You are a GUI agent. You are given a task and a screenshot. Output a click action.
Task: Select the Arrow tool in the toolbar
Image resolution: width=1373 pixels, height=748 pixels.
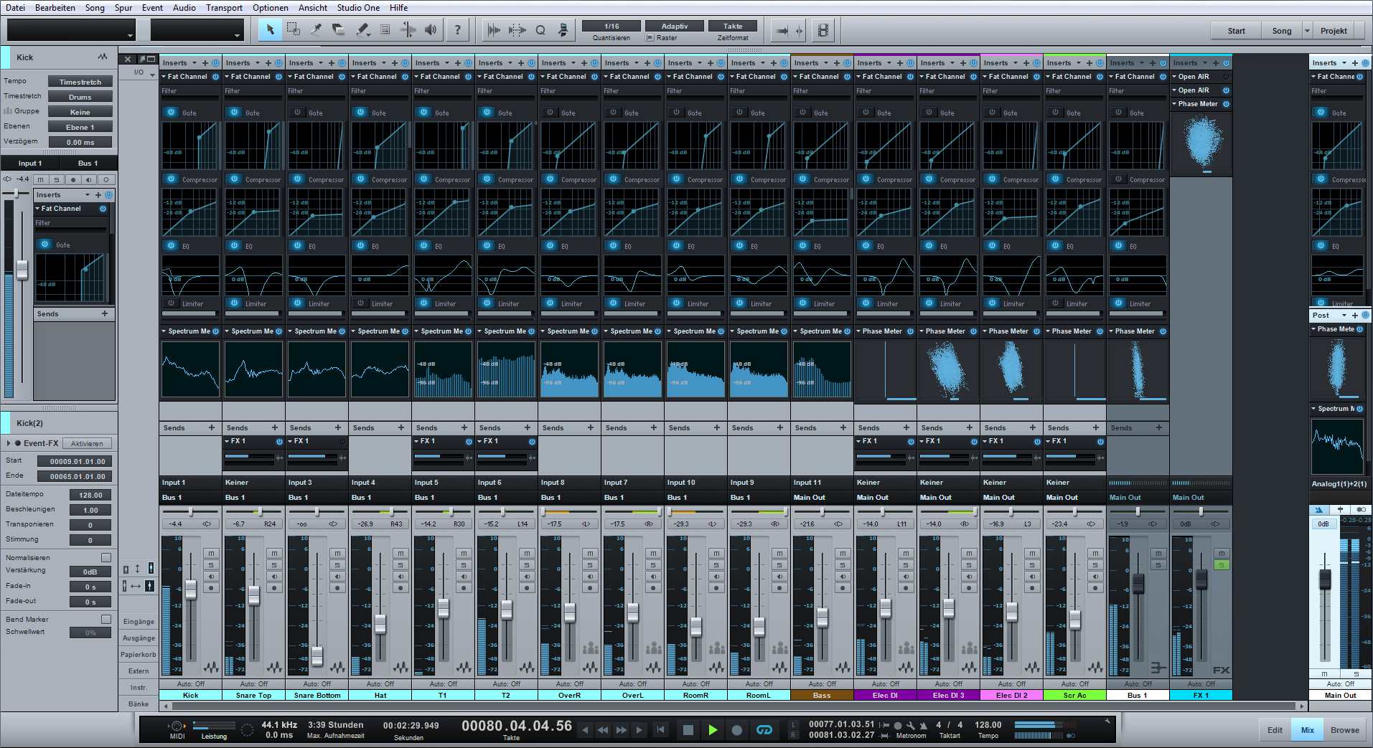coord(270,30)
